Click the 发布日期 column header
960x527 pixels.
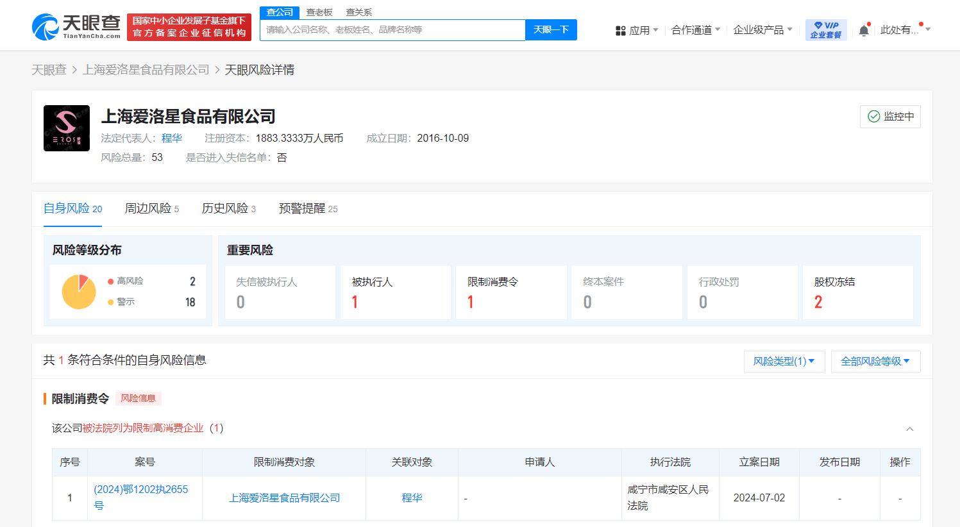pyautogui.click(x=839, y=462)
